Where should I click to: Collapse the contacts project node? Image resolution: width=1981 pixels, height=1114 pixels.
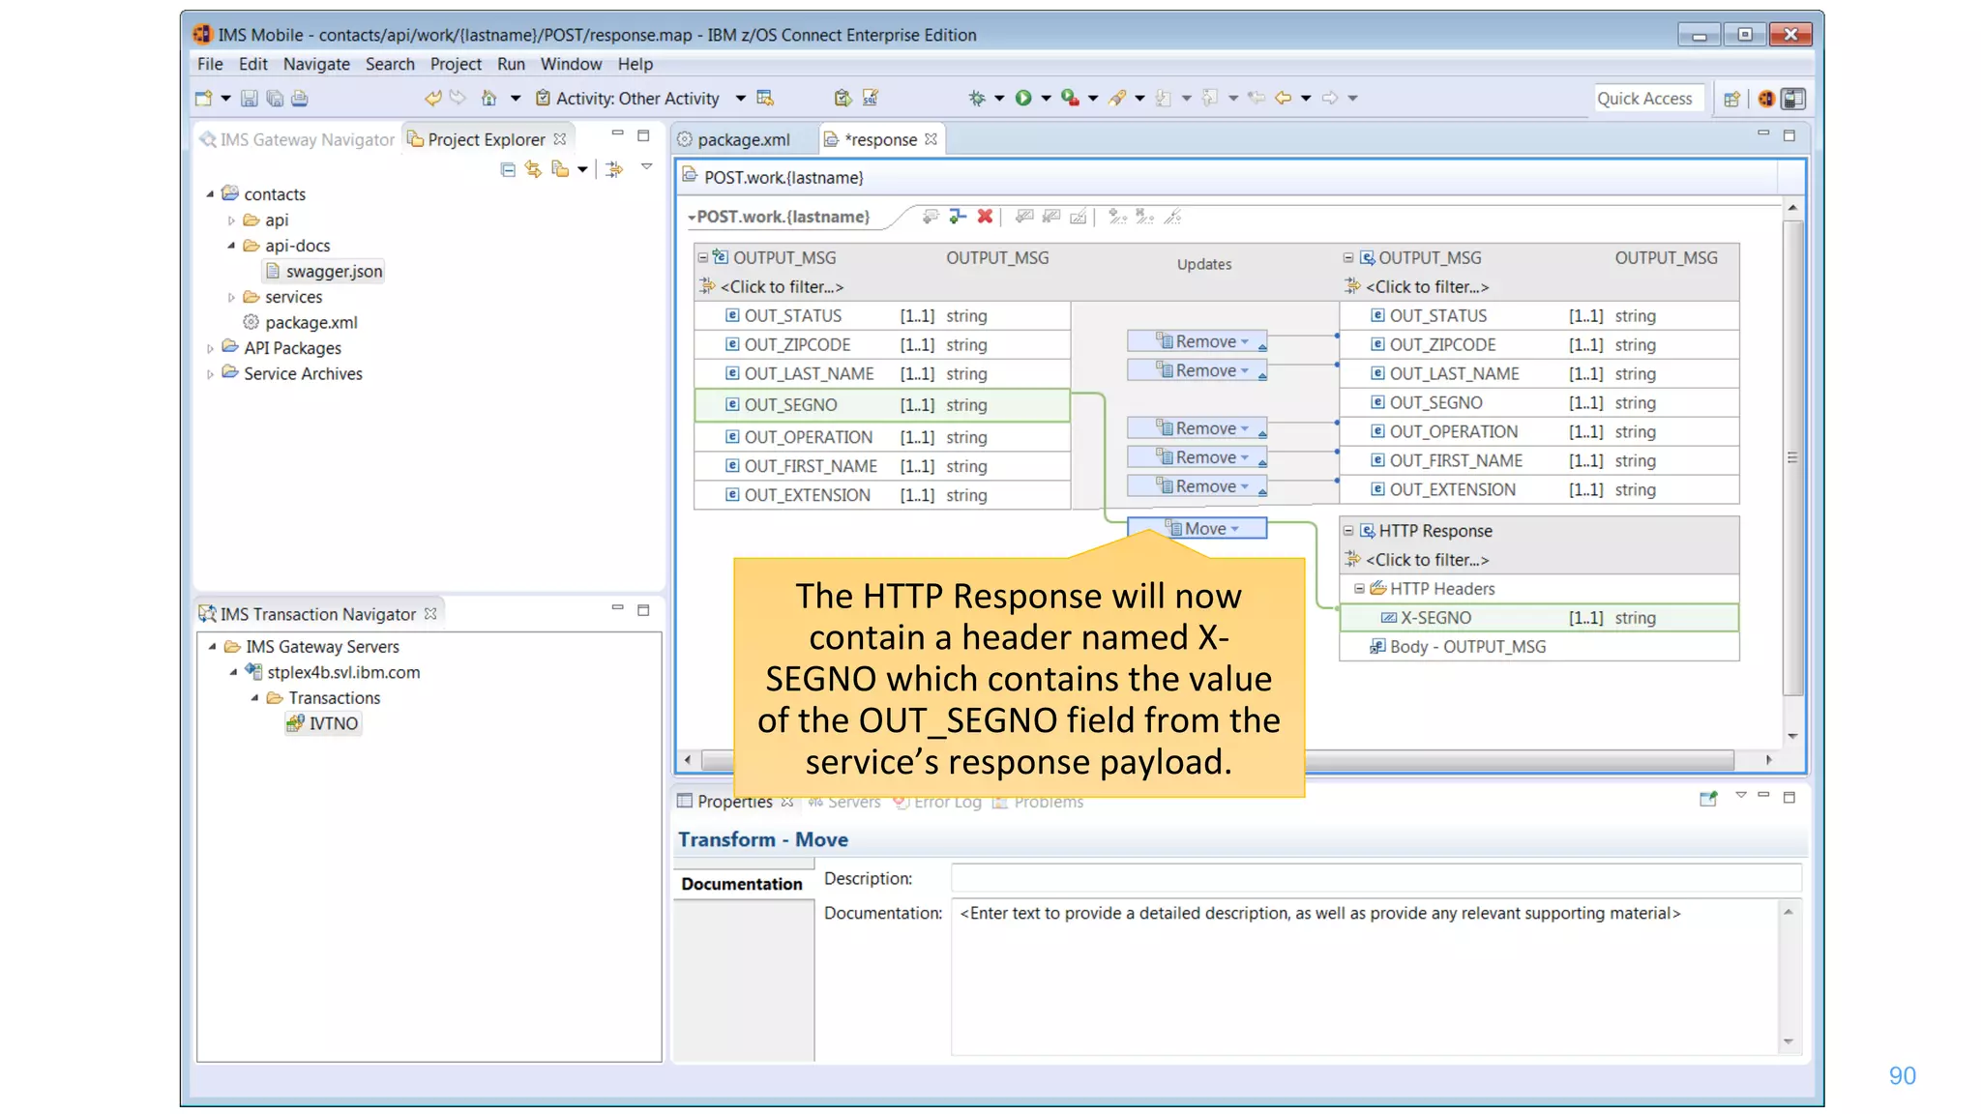210,194
